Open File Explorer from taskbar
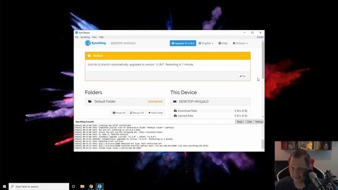Viewport: 338px width, 190px height. click(x=82, y=186)
